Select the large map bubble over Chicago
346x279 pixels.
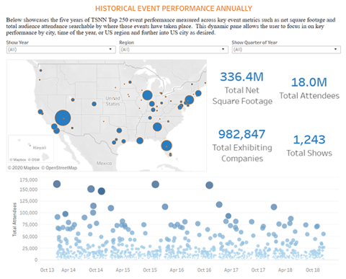[x=147, y=95]
